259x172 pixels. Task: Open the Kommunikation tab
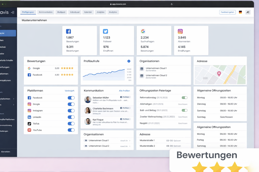coord(46,12)
